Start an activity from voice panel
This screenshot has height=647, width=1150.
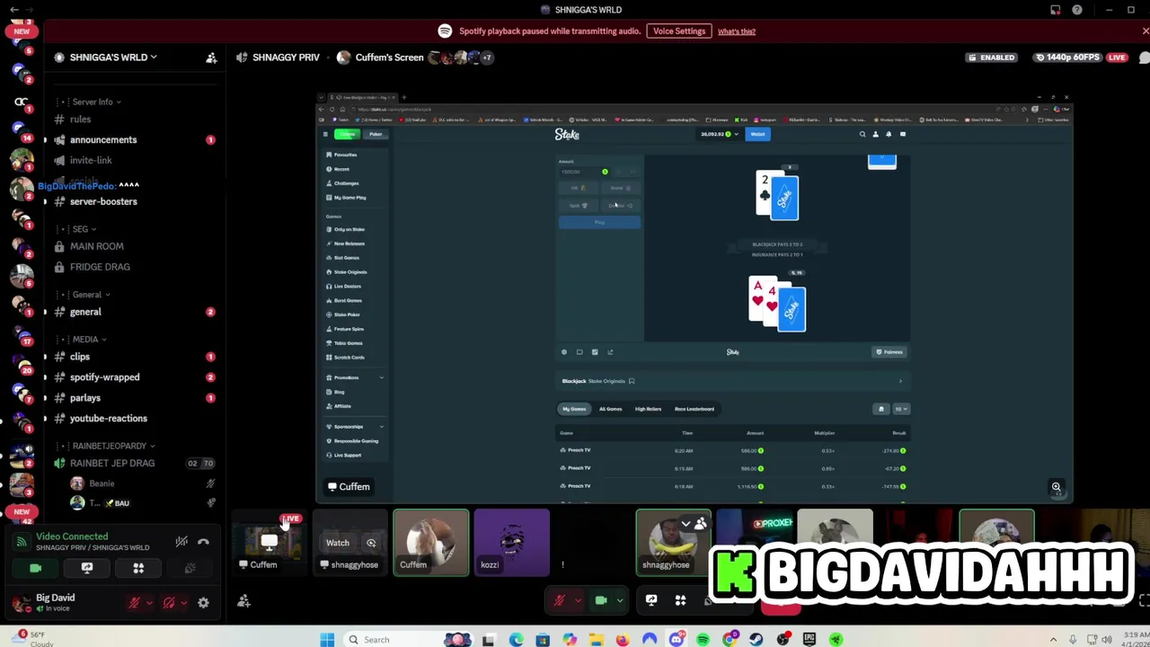click(138, 569)
